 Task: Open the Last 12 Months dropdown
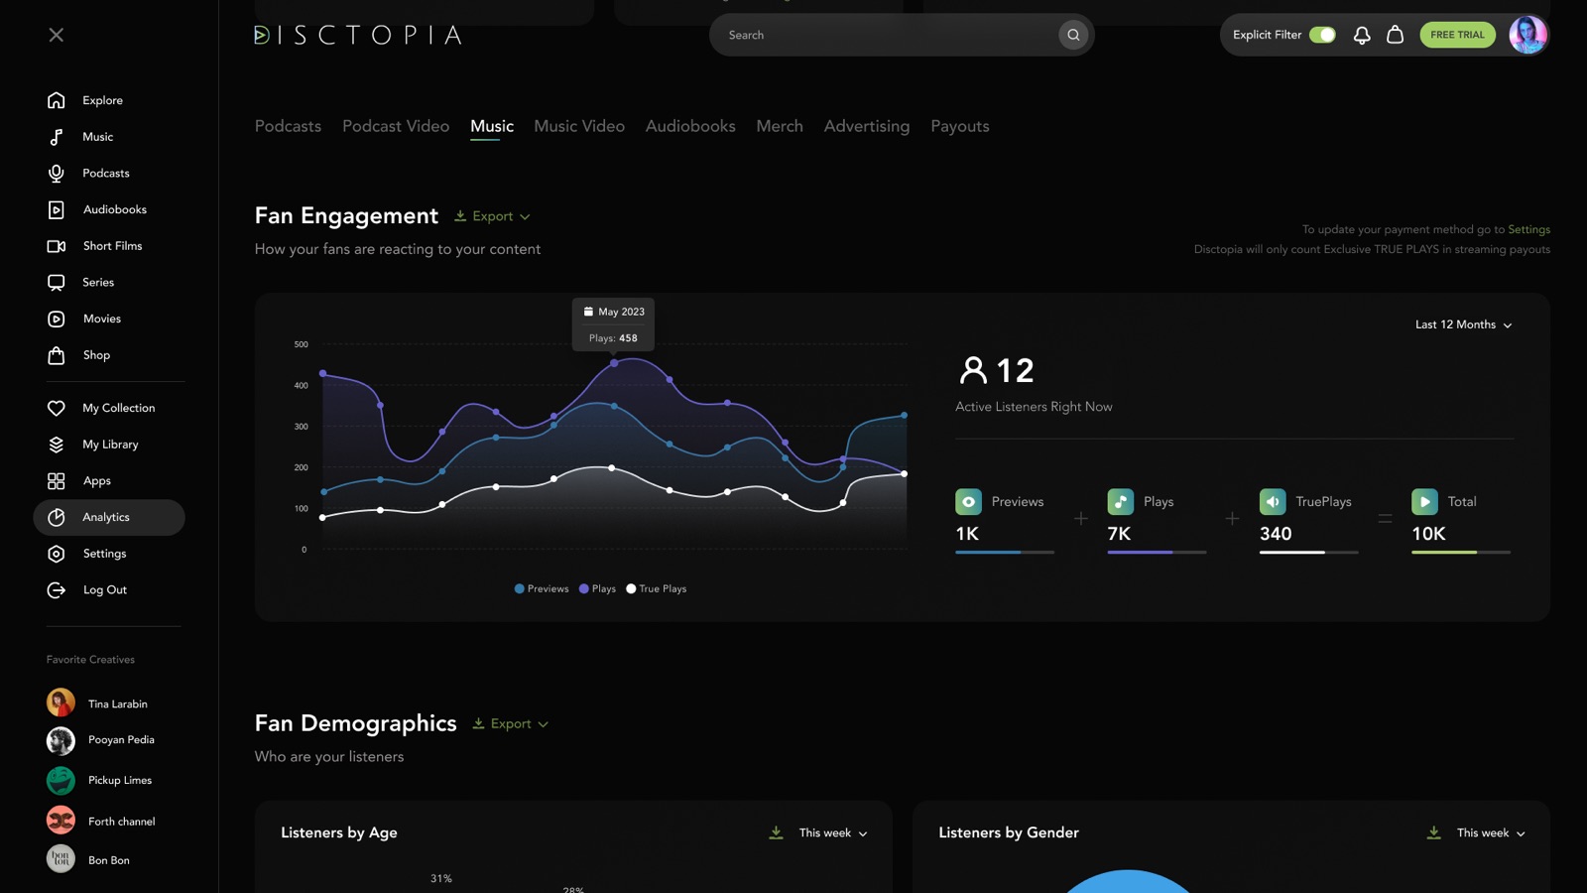[x=1464, y=325]
